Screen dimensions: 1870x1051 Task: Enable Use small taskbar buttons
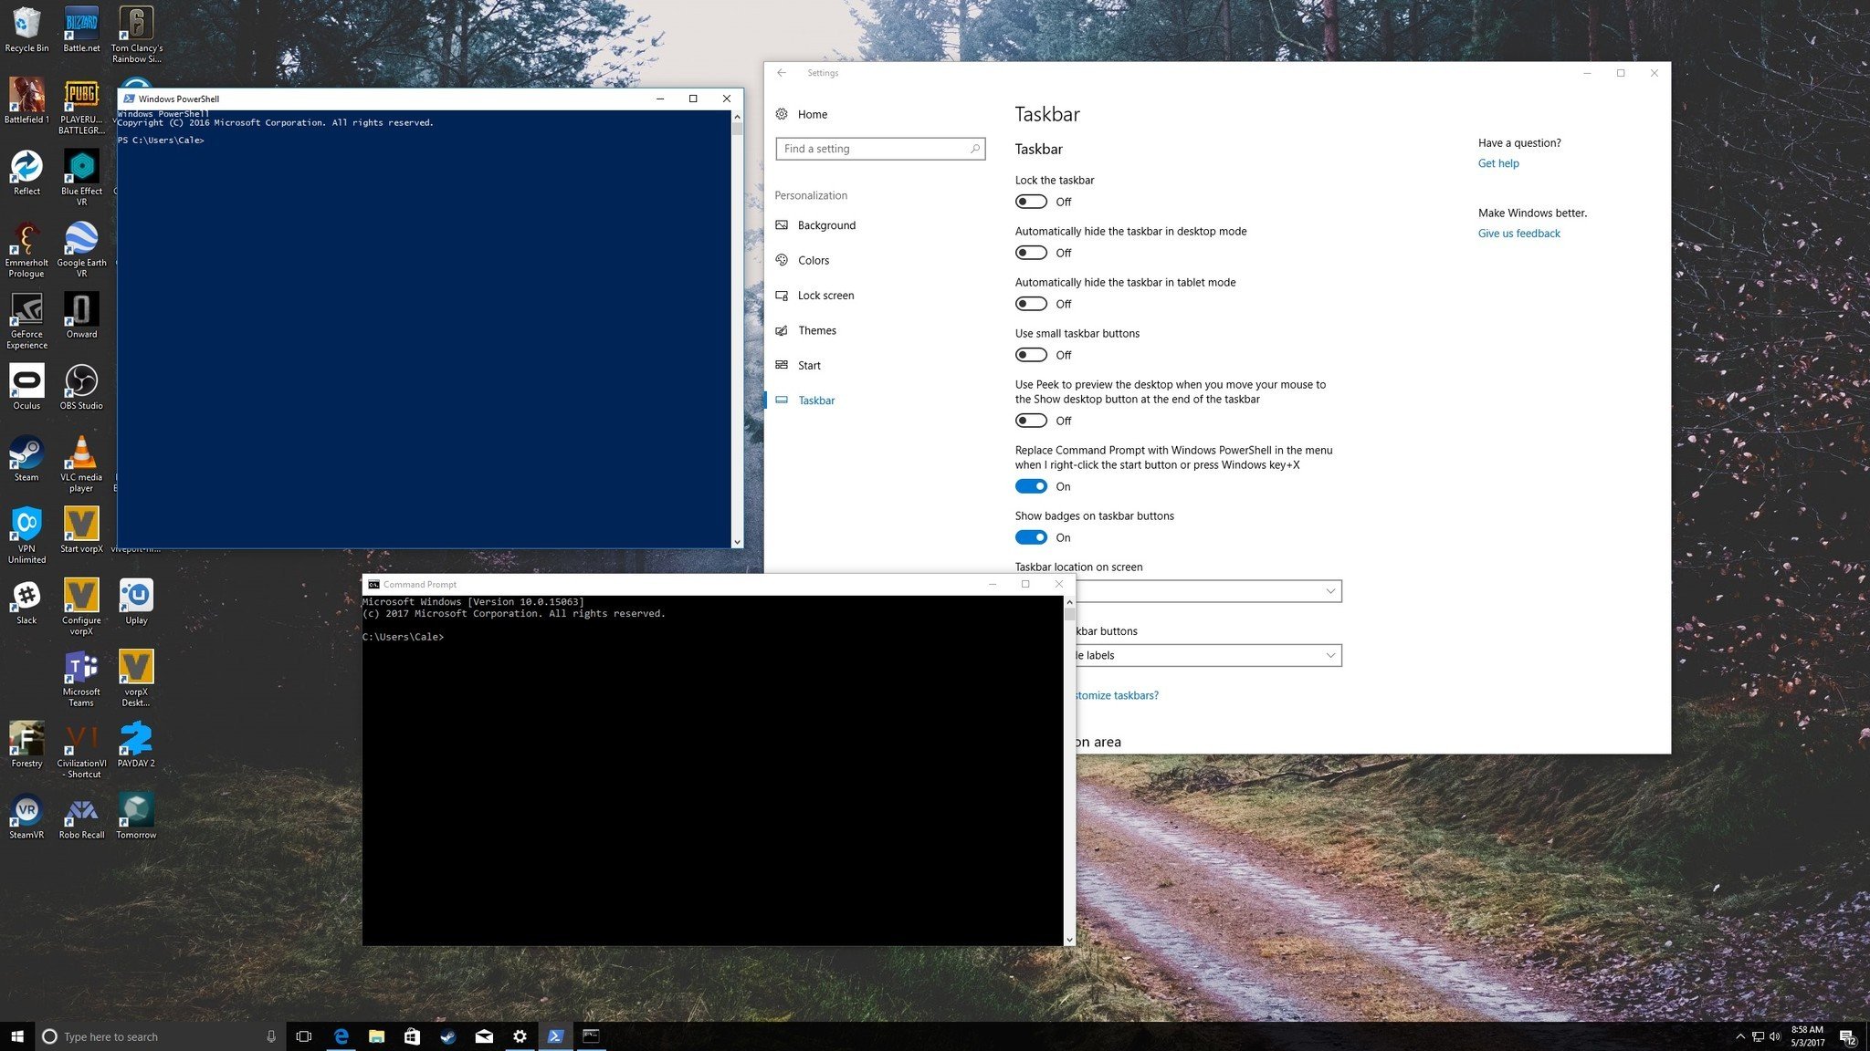1031,354
